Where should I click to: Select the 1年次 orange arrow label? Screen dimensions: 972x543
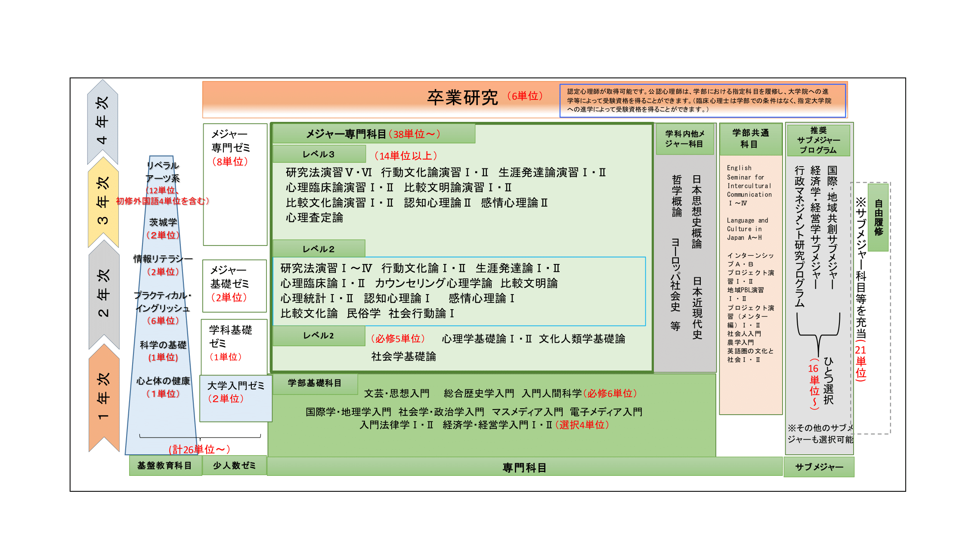tap(104, 397)
